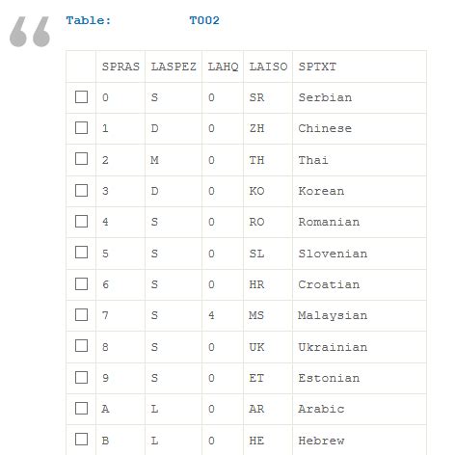This screenshot has width=455, height=455.
Task: Click the LAISO column header
Action: tap(268, 67)
